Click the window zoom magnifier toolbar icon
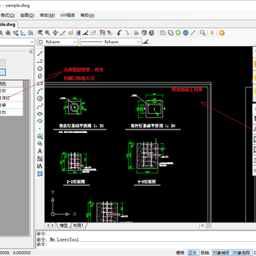256x256 pixels. point(203,33)
